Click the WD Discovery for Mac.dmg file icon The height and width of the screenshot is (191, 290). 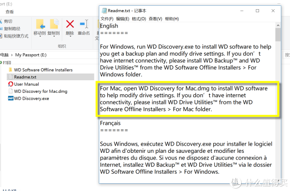(x=11, y=91)
